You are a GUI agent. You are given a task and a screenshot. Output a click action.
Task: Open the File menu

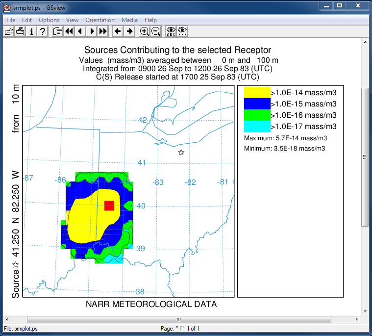[11, 20]
